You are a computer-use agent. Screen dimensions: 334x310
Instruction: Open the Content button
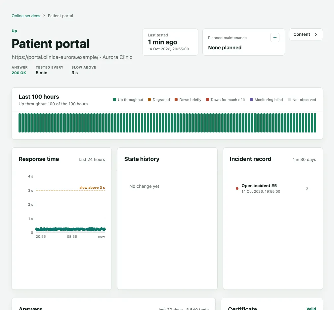tap(306, 34)
